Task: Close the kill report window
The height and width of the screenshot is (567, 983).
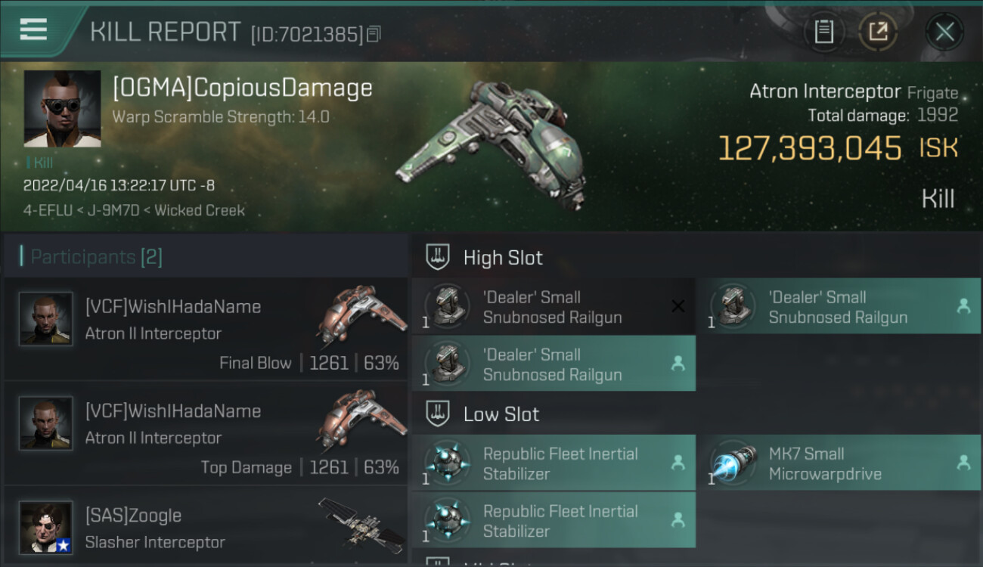Action: (944, 32)
